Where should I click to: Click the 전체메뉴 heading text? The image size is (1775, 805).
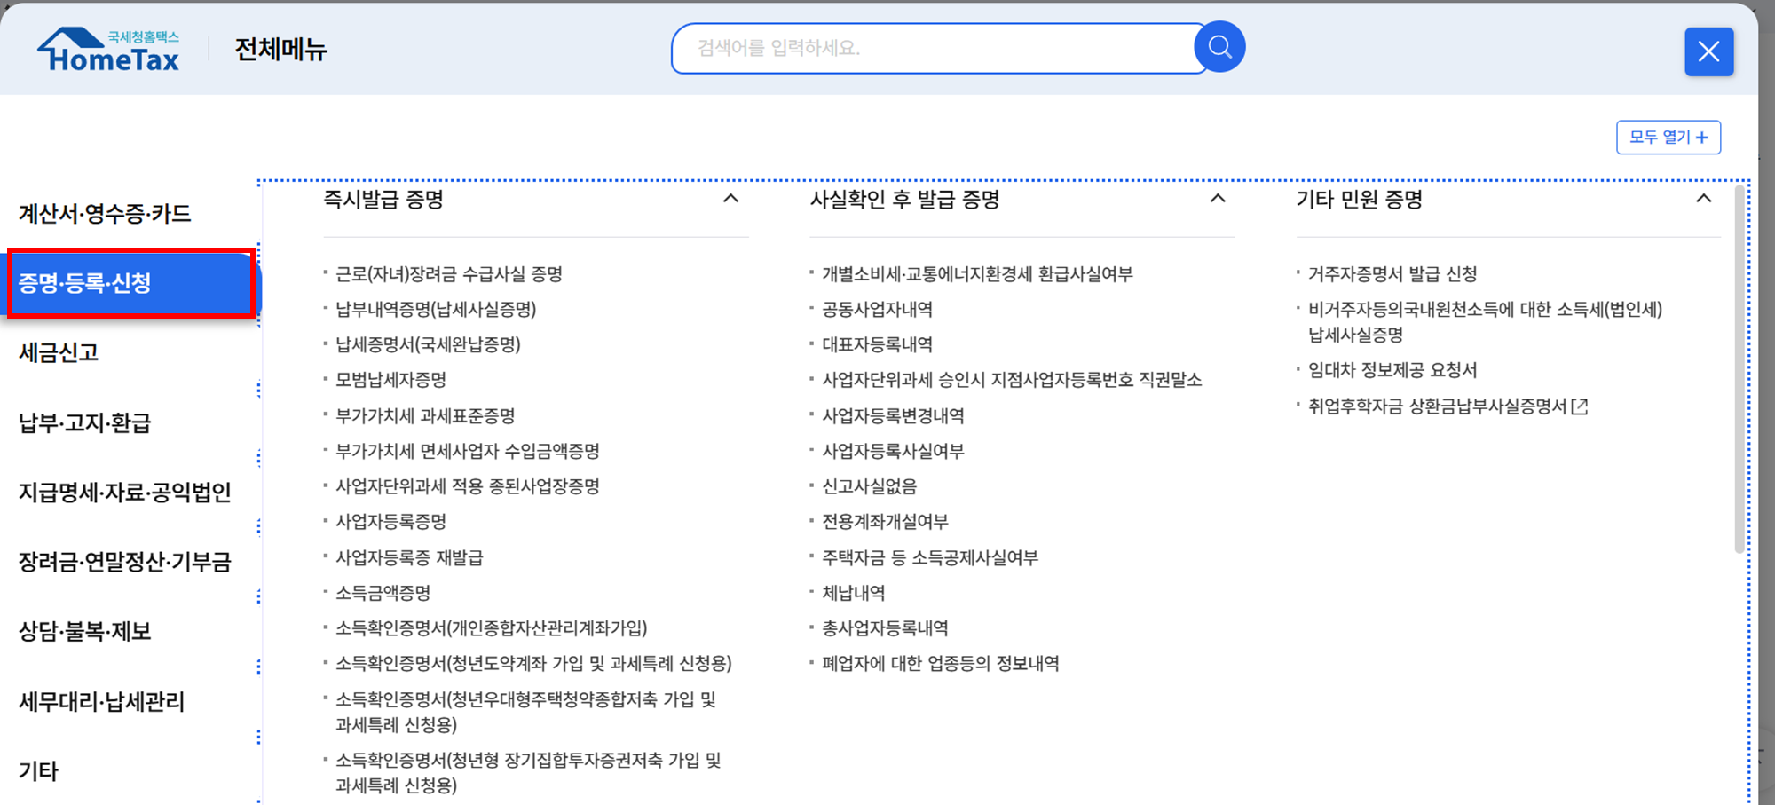(x=280, y=50)
